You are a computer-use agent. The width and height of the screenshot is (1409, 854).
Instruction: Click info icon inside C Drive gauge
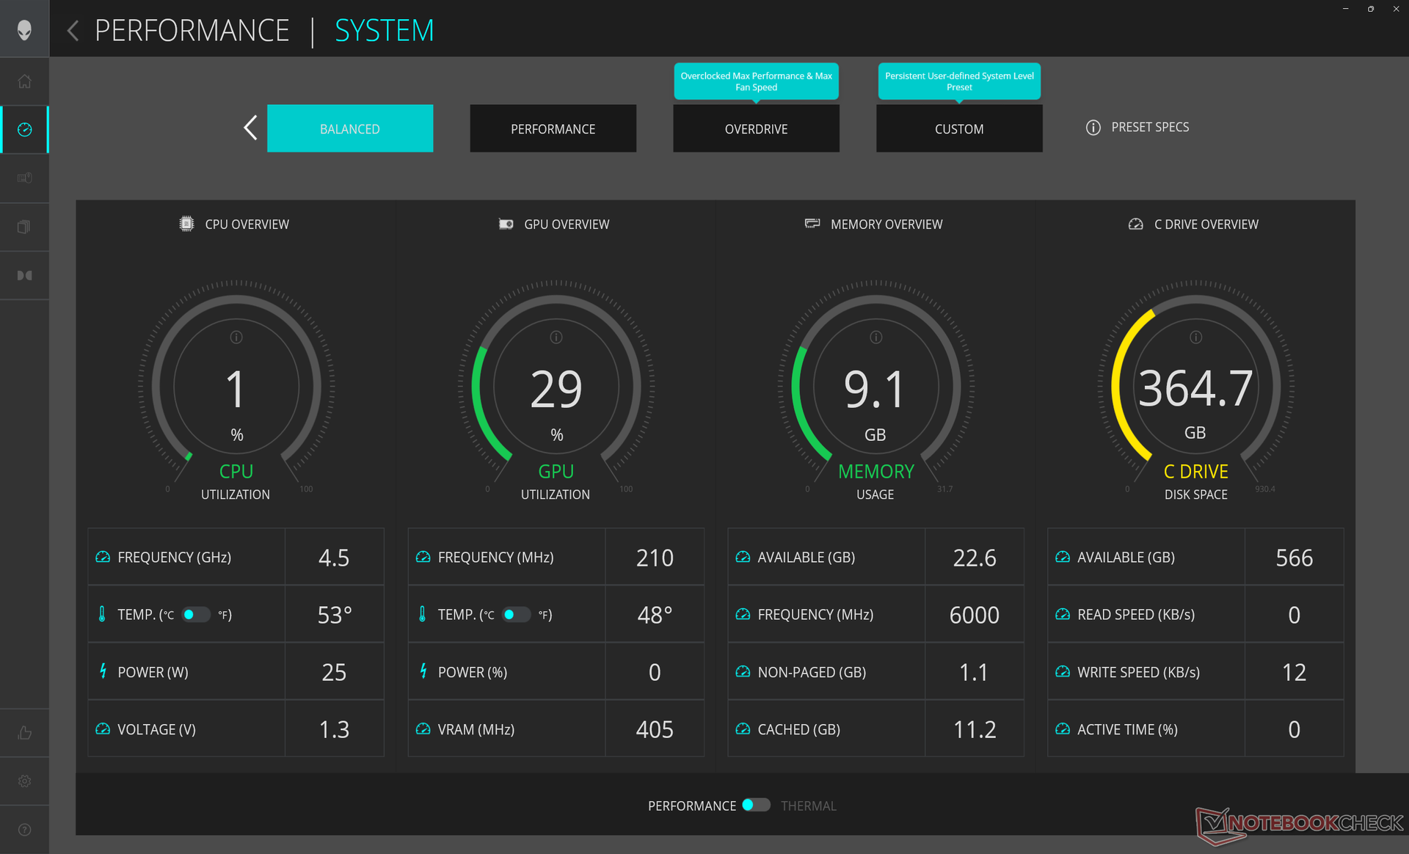tap(1195, 337)
